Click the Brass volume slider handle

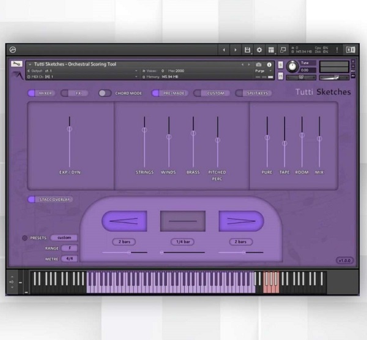pyautogui.click(x=193, y=133)
